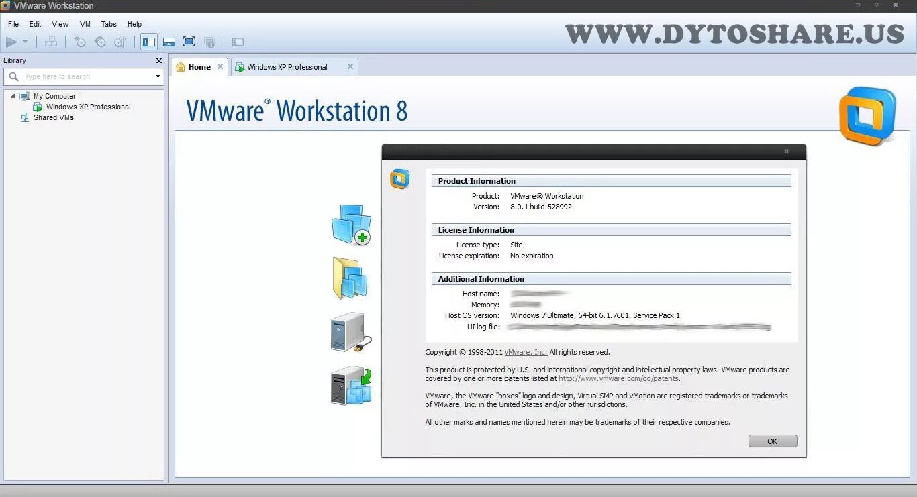Viewport: 917px width, 497px height.
Task: Click the License Information section header
Action: [x=611, y=230]
